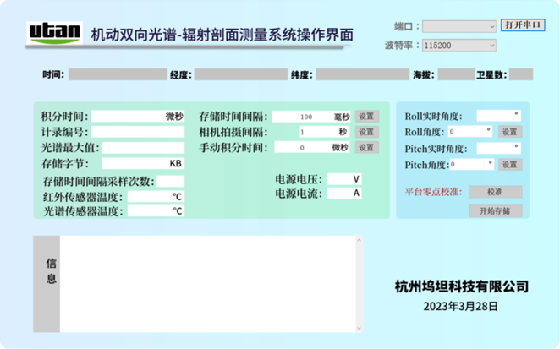
Task: Click 设置 beside Pitch角度 field
Action: [x=508, y=165]
